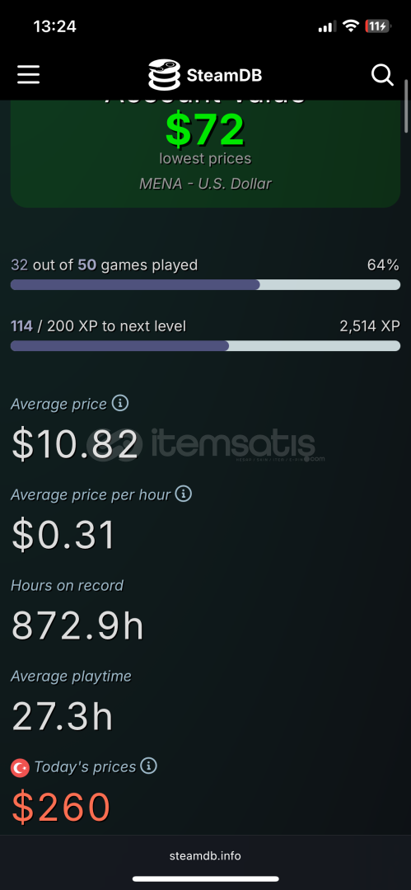Image resolution: width=411 pixels, height=890 pixels.
Task: Show info for Average price per hour
Action: [x=184, y=494]
